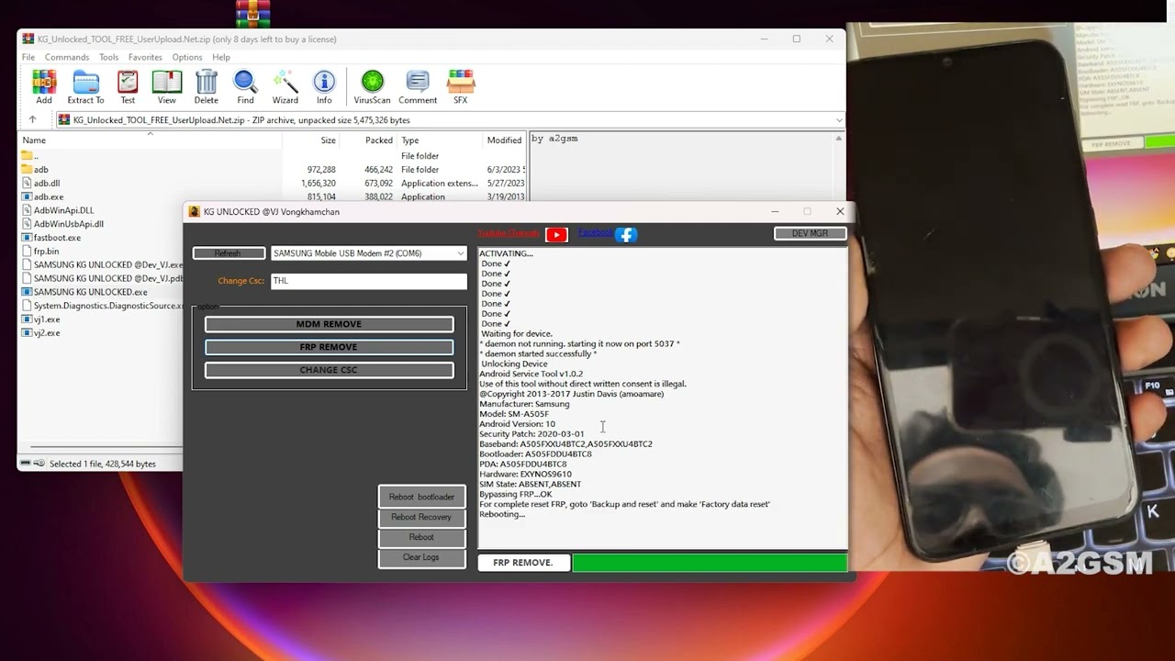This screenshot has height=661, width=1175.
Task: Click the SFX toolbar icon
Action: coord(461,87)
